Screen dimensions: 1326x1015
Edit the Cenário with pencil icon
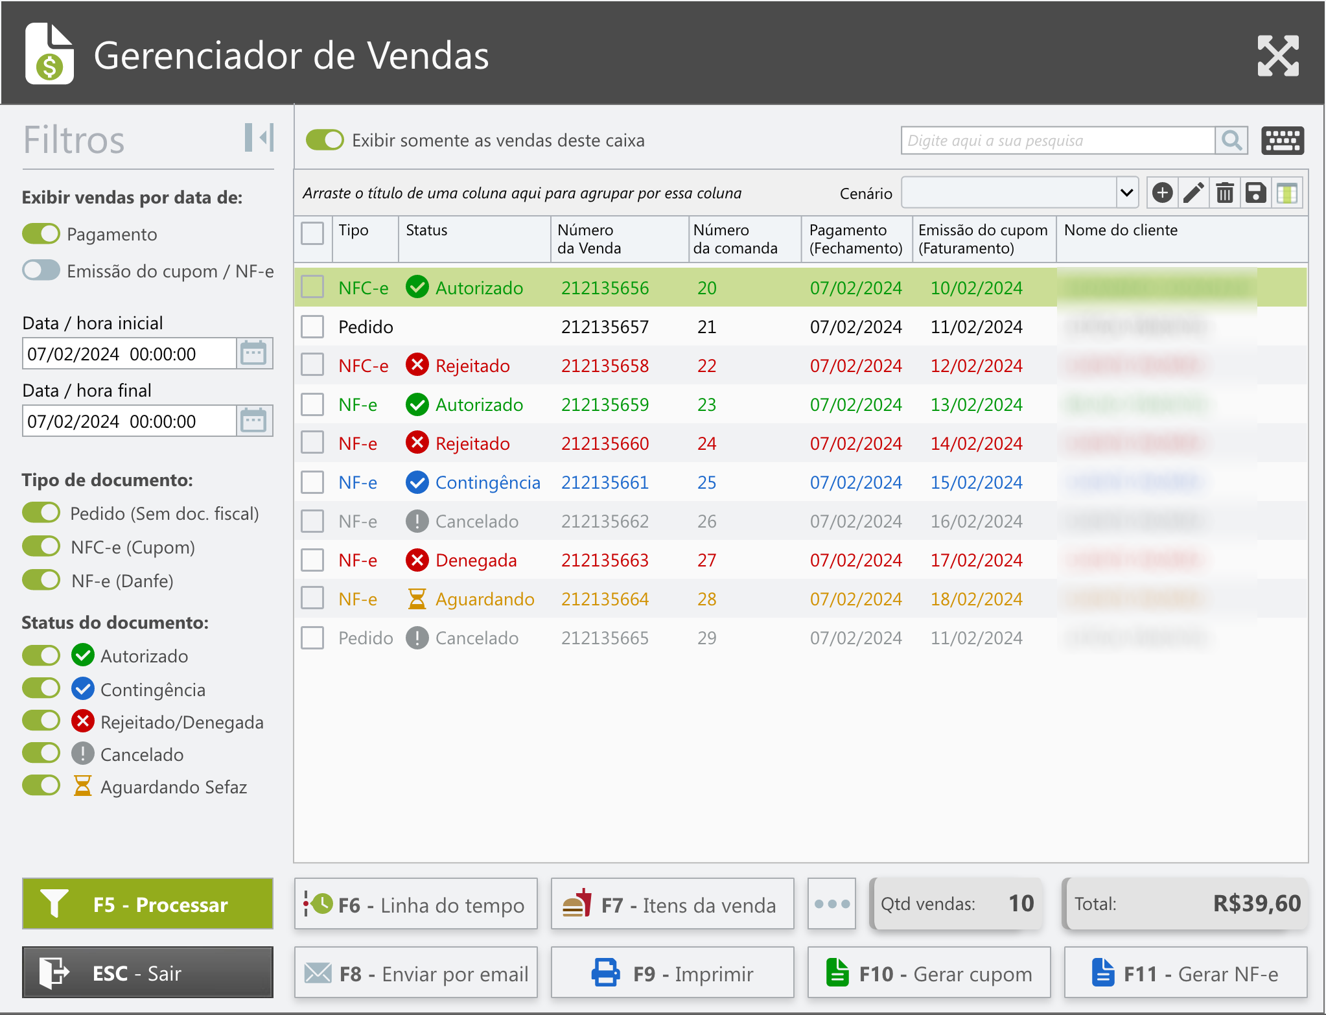point(1193,193)
